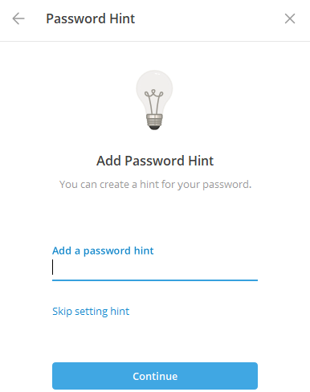The width and height of the screenshot is (310, 392).
Task: Return to previous step with back arrow
Action: tap(18, 18)
